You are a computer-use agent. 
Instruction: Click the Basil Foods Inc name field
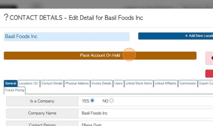pyautogui.click(x=67, y=37)
